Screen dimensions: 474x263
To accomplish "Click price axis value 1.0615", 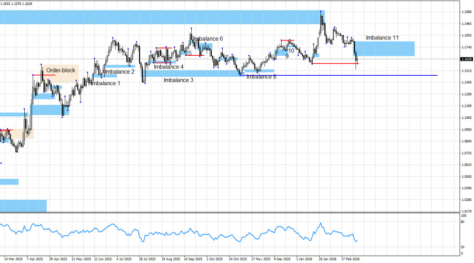I will pos(467,165).
